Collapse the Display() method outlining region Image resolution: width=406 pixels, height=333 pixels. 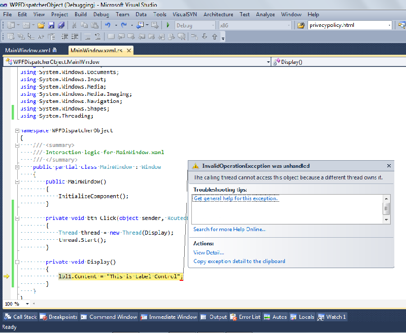click(x=17, y=262)
